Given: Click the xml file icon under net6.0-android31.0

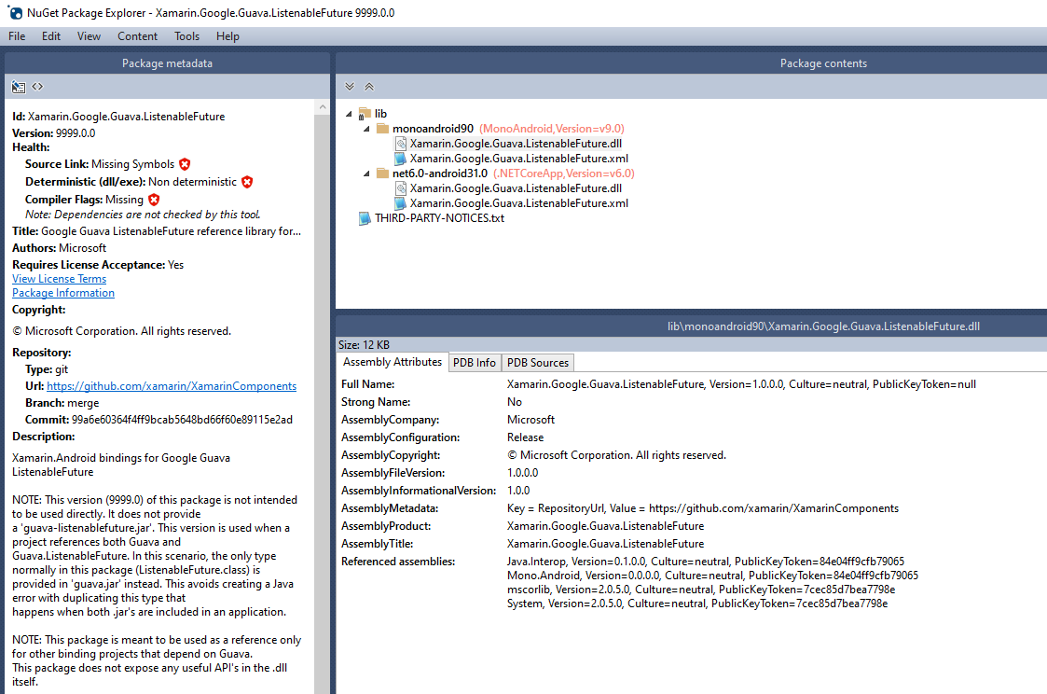Looking at the screenshot, I should click(x=400, y=203).
